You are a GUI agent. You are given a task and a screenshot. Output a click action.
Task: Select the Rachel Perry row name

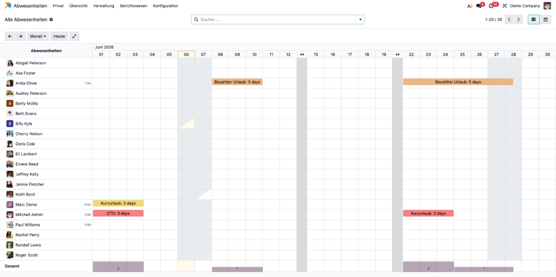click(27, 235)
